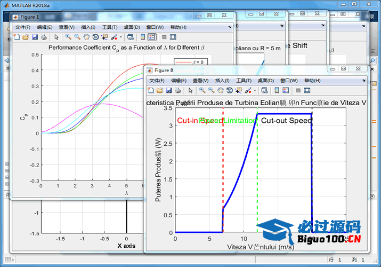Toggle Data Cursor mode in Figure 8
This screenshot has width=381, height=267.
coord(239,91)
